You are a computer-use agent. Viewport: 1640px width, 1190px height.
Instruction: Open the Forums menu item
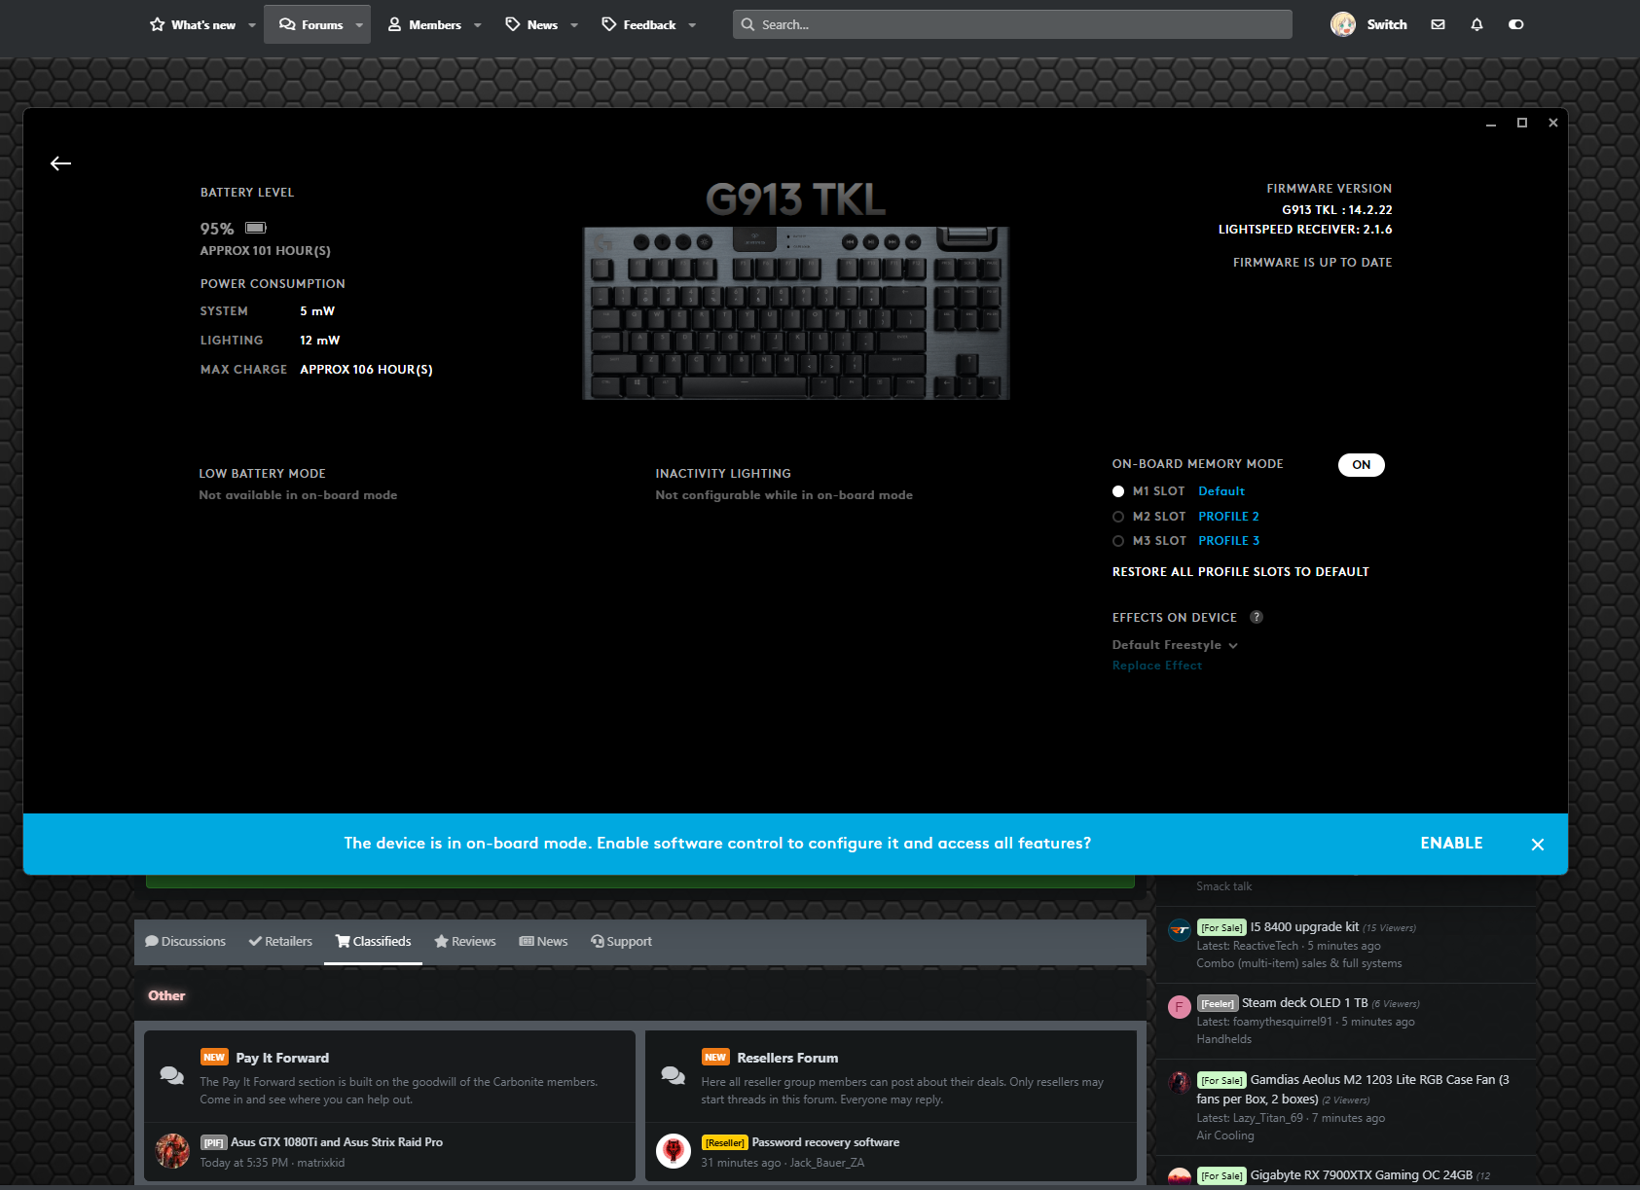point(311,24)
